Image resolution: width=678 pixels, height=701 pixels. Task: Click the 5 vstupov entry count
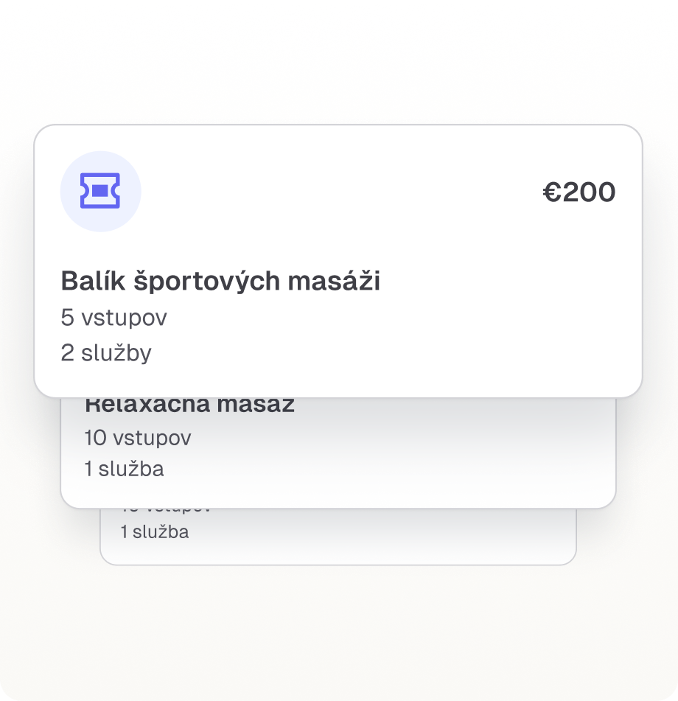113,317
